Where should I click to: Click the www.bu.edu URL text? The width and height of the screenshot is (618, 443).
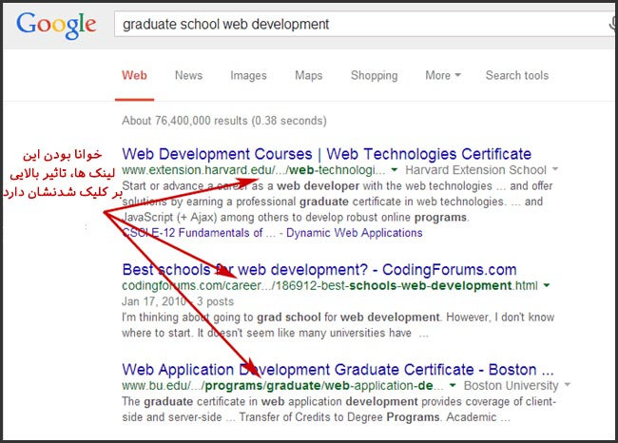tap(282, 385)
